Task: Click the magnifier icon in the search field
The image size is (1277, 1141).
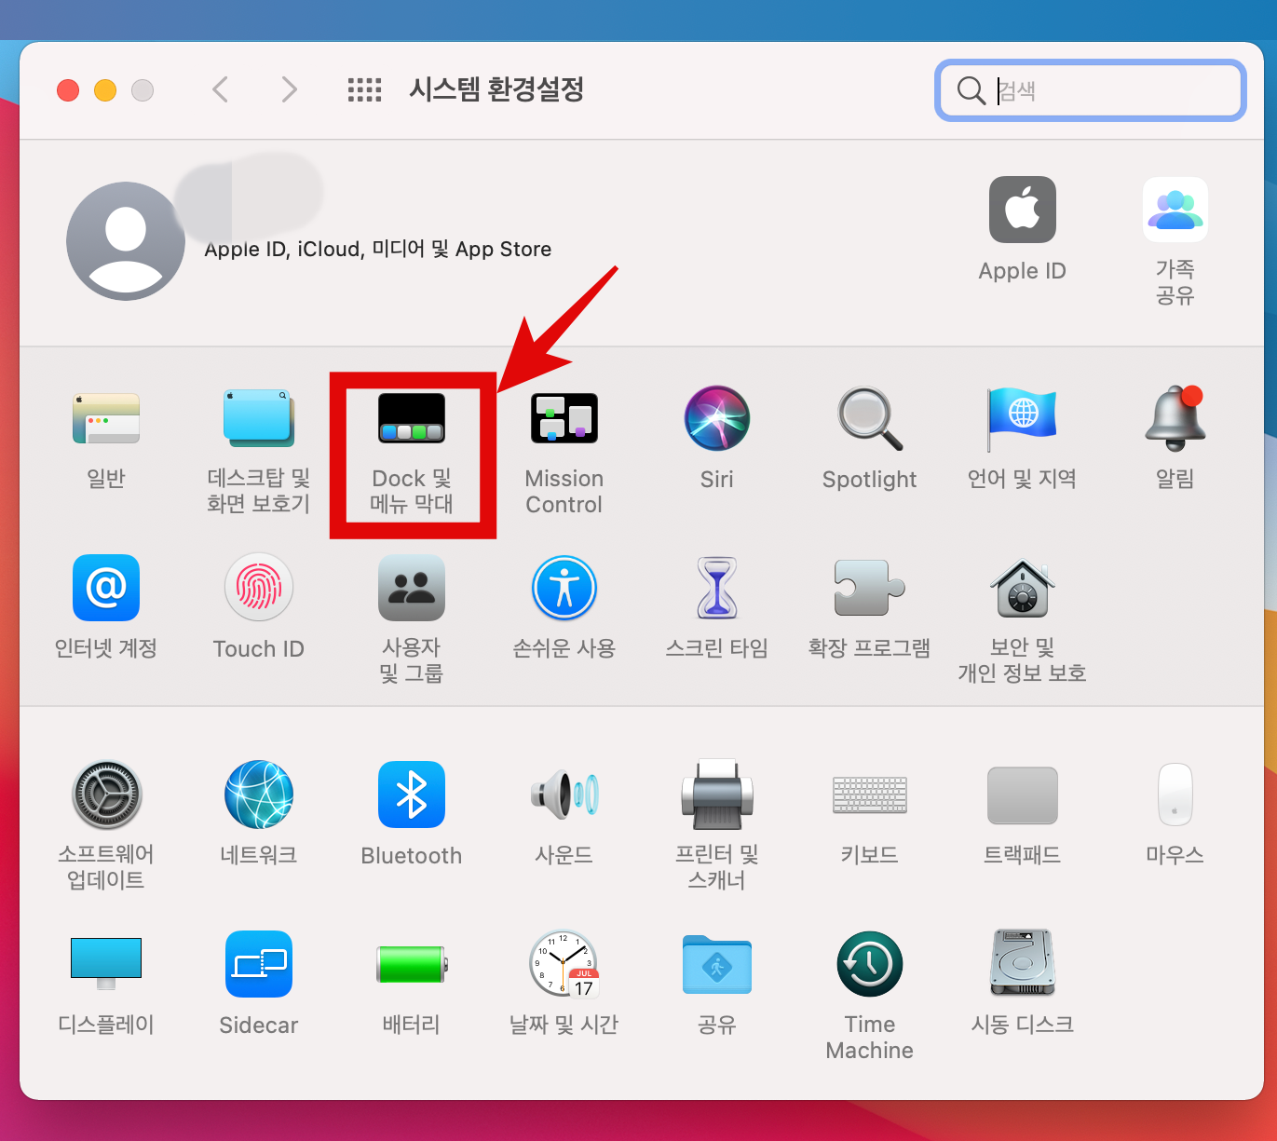Action: tap(971, 90)
